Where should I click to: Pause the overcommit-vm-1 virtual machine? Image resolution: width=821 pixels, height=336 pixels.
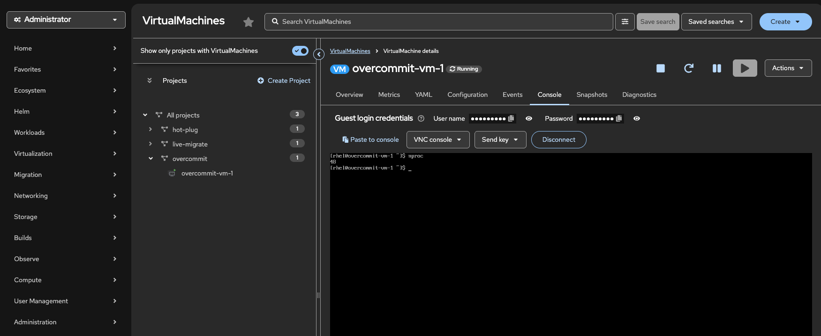(x=716, y=68)
